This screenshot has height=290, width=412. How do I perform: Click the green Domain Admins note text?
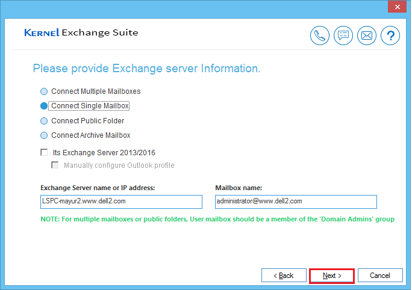click(217, 219)
